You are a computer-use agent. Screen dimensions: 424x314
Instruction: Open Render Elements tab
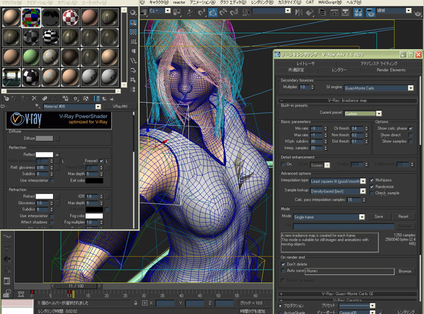pos(391,70)
